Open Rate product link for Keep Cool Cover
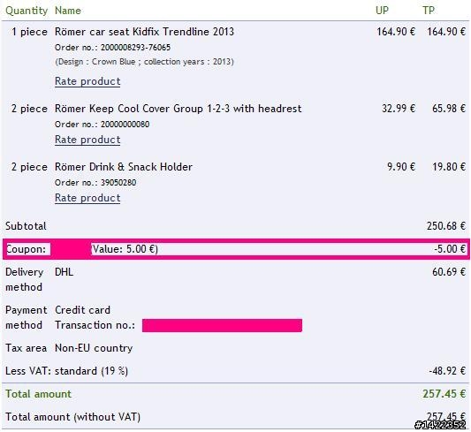The image size is (471, 432). click(87, 140)
